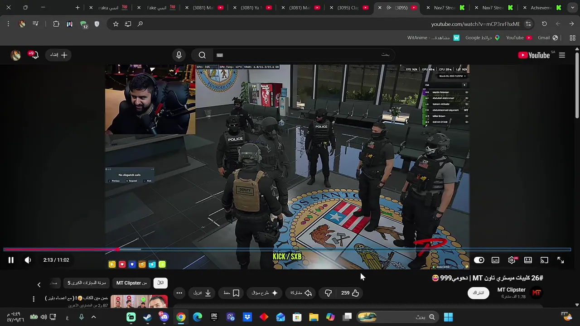This screenshot has width=580, height=326.
Task: Open the YouTube account avatar menu
Action: (16, 55)
